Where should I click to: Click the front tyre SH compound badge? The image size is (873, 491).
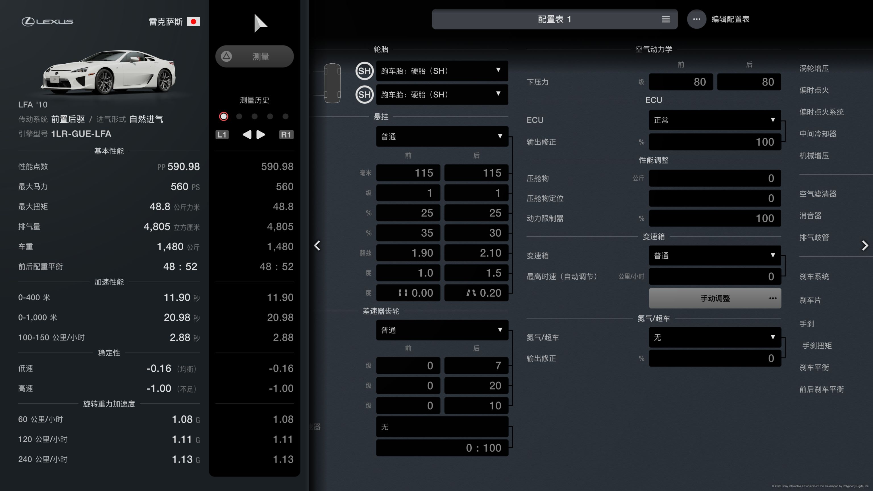point(364,71)
